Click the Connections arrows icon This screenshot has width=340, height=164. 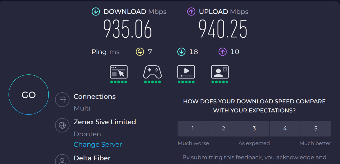click(62, 100)
